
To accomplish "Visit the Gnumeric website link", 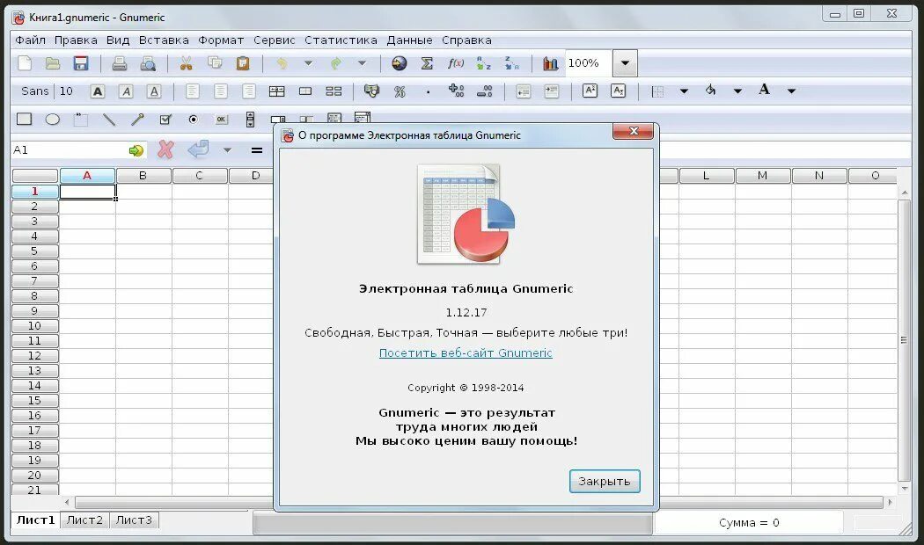I will 466,352.
